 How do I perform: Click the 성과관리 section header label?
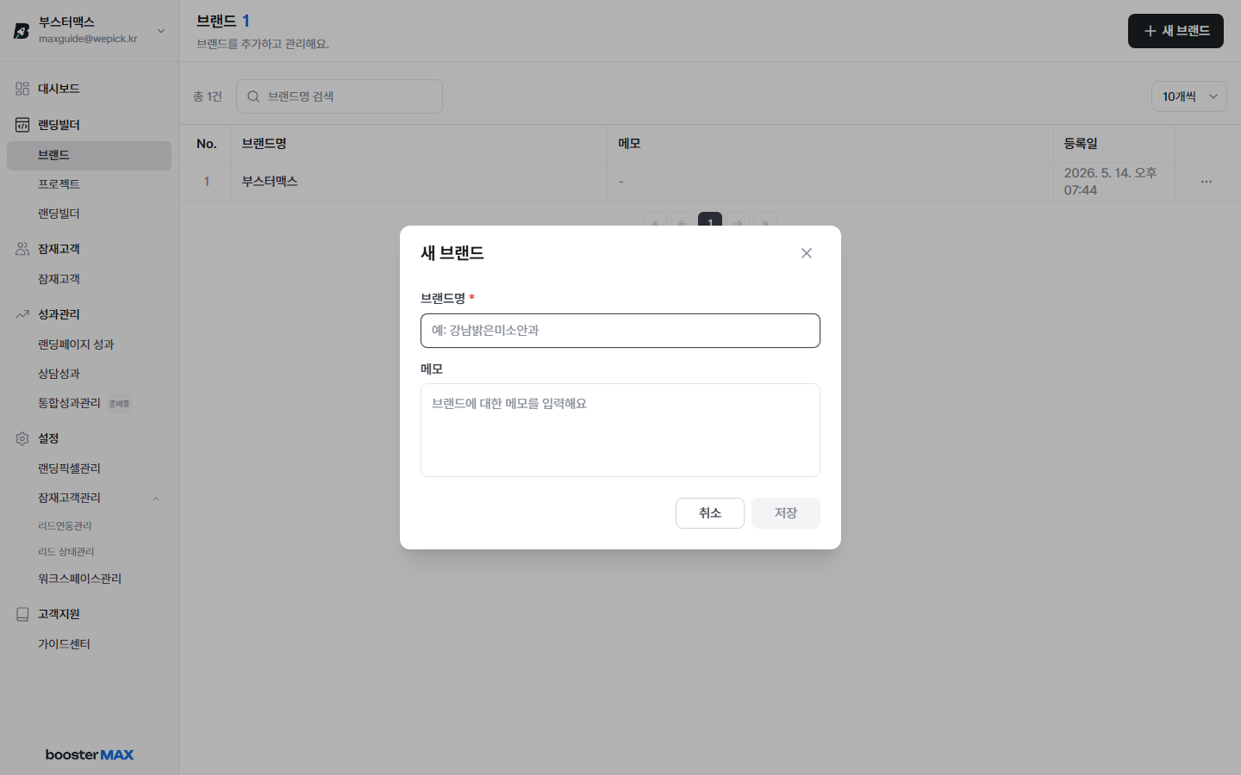click(x=59, y=314)
